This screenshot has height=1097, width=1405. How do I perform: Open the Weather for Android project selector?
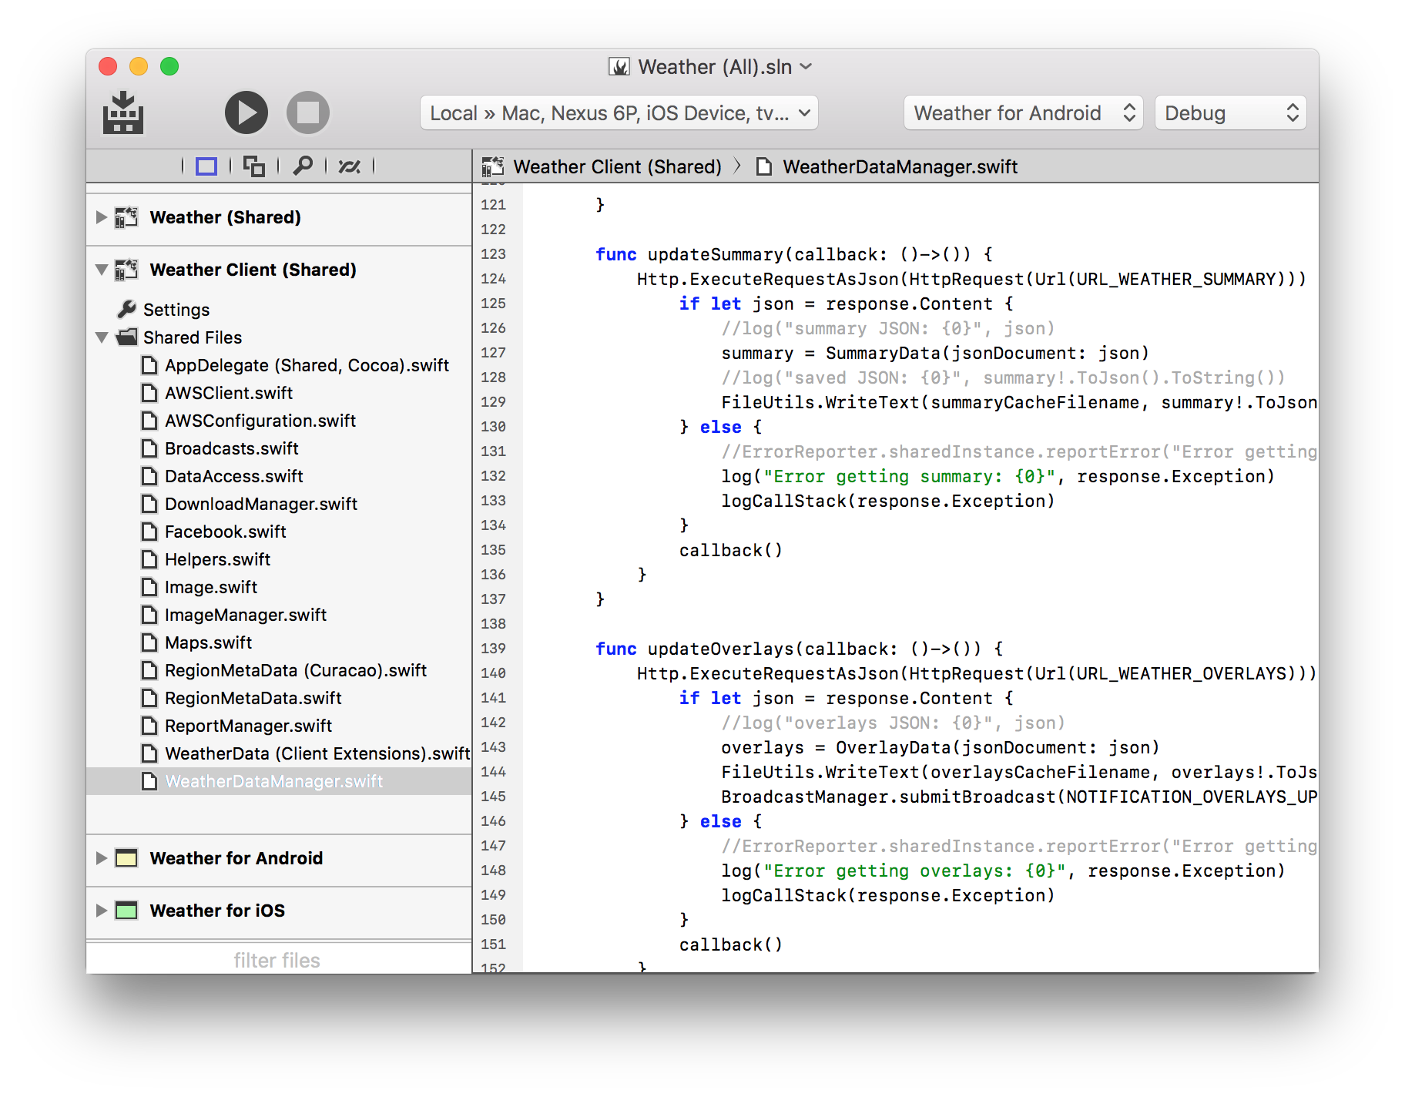(1023, 113)
